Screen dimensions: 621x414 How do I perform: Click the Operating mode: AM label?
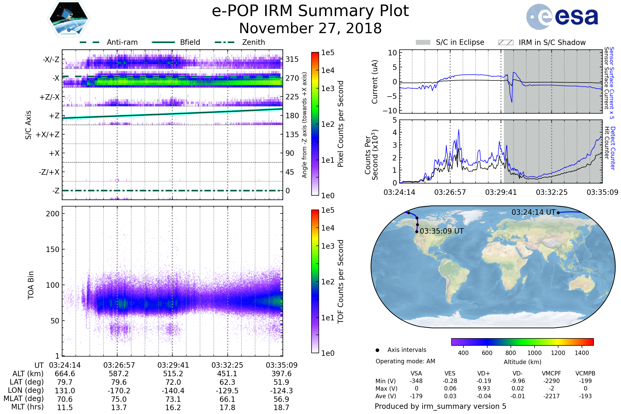click(405, 361)
